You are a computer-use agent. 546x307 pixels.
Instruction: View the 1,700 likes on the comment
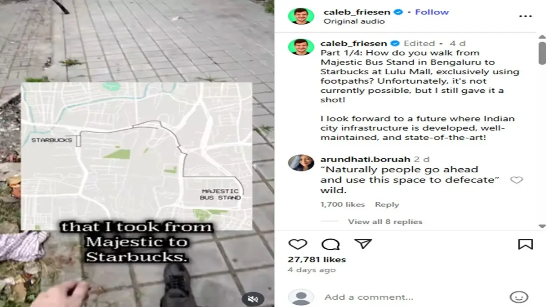click(x=343, y=205)
